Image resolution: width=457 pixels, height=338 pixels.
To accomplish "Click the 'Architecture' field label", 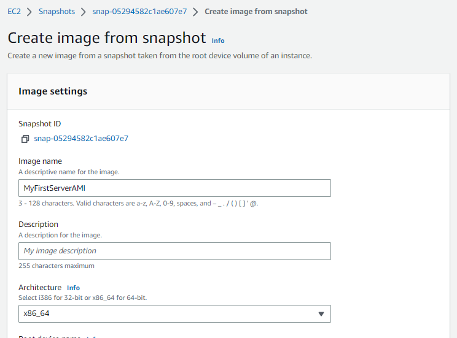I will [x=40, y=288].
